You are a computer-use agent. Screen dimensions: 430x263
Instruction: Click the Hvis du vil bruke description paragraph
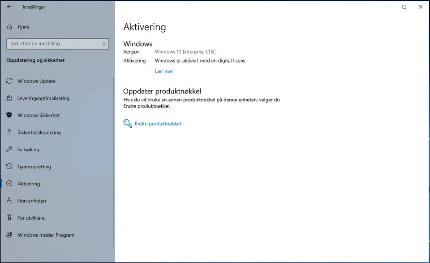(x=202, y=103)
